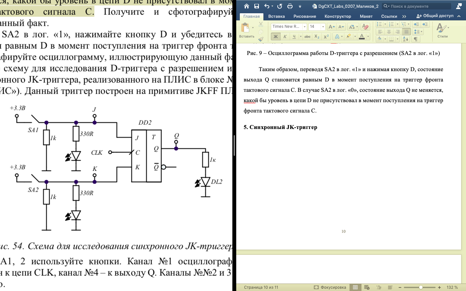Align text right

point(398,32)
